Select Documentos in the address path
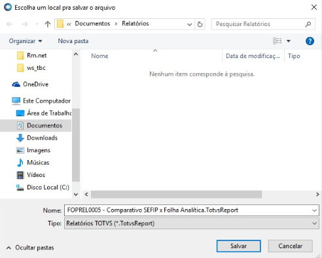This screenshot has width=322, height=258. 92,24
